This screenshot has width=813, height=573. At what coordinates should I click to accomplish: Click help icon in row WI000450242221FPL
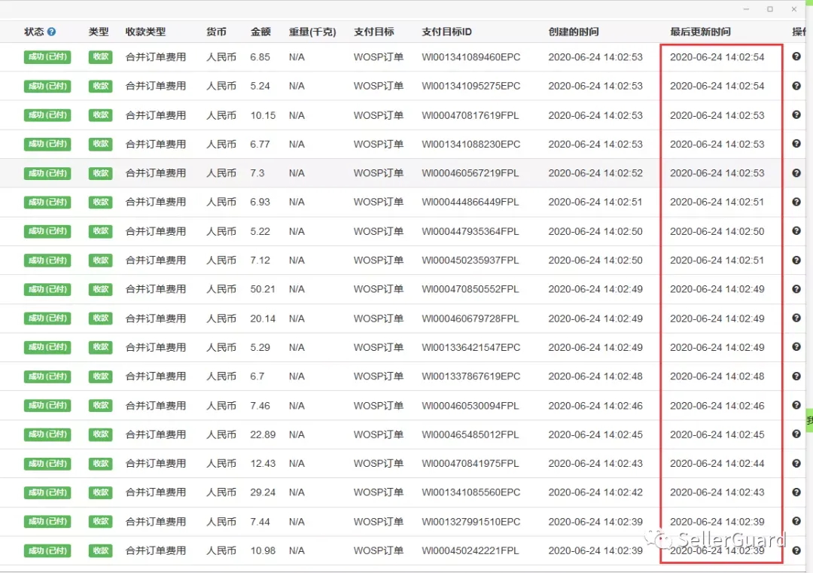[x=796, y=550]
